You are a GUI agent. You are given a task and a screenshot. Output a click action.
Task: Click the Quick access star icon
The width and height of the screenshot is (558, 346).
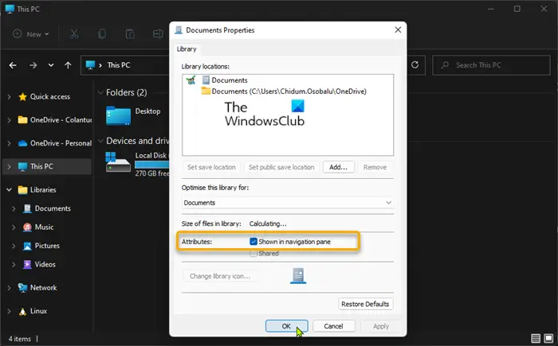[x=22, y=96]
